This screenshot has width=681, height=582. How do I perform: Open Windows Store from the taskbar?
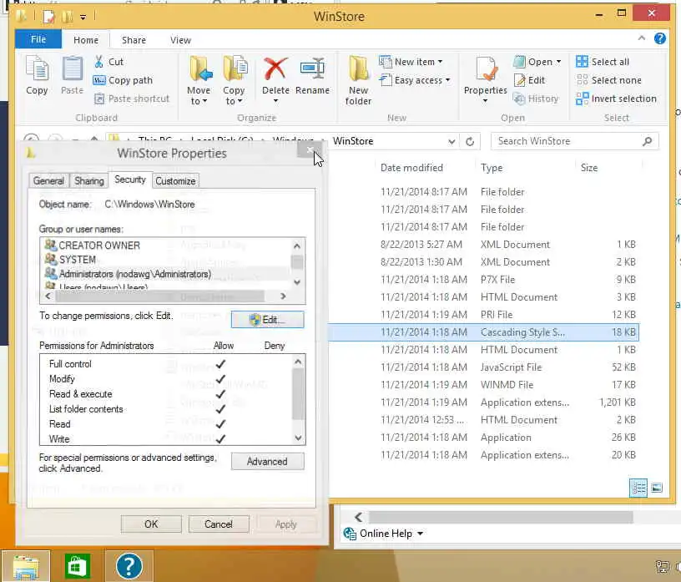[x=78, y=566]
